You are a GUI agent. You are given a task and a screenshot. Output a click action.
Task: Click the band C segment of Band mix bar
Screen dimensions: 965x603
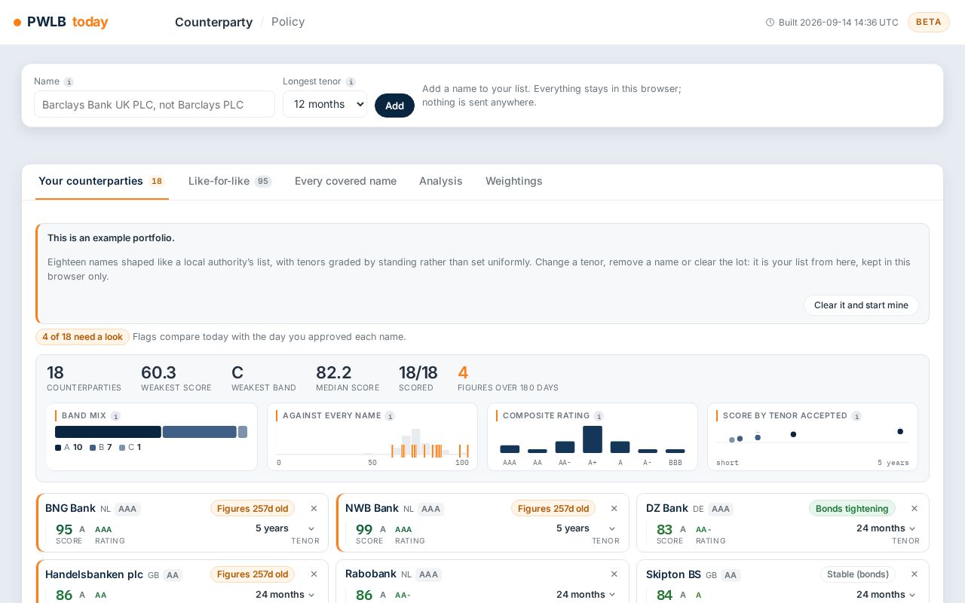243,432
